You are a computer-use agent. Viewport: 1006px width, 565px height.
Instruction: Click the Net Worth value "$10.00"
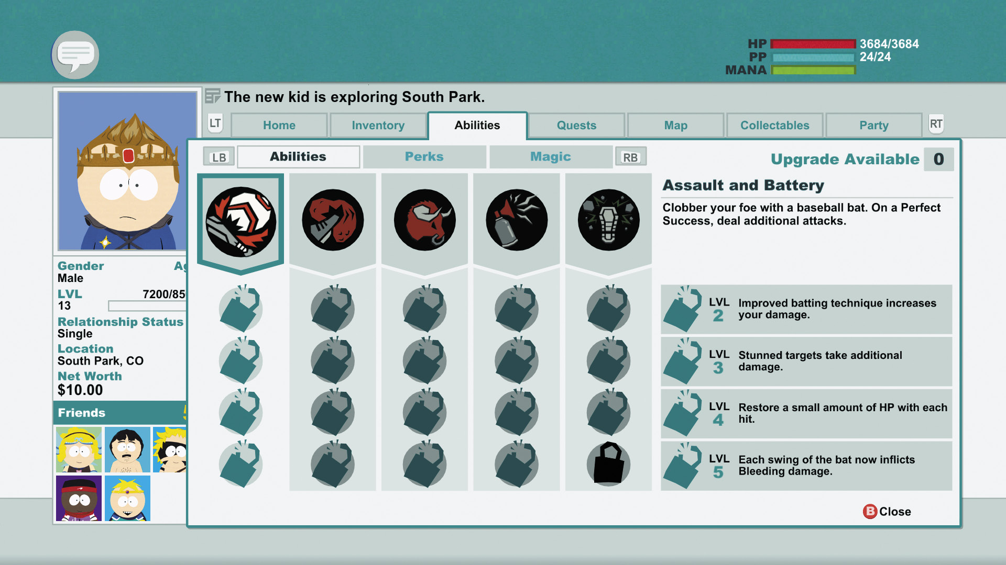click(80, 390)
